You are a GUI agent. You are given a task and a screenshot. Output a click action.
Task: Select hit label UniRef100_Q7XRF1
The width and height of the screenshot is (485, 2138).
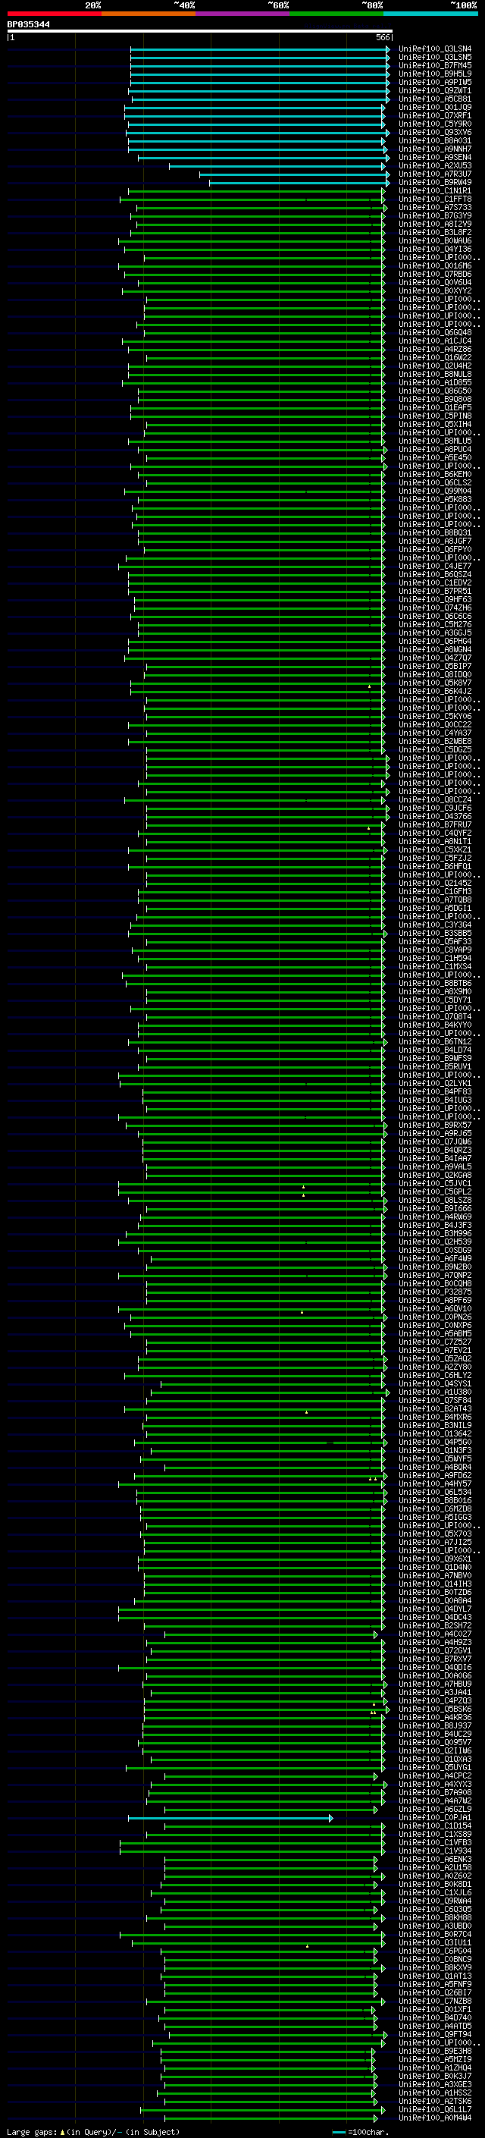pyautogui.click(x=435, y=115)
